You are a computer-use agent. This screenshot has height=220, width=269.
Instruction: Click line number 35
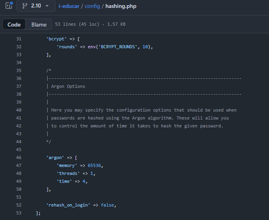19,70
